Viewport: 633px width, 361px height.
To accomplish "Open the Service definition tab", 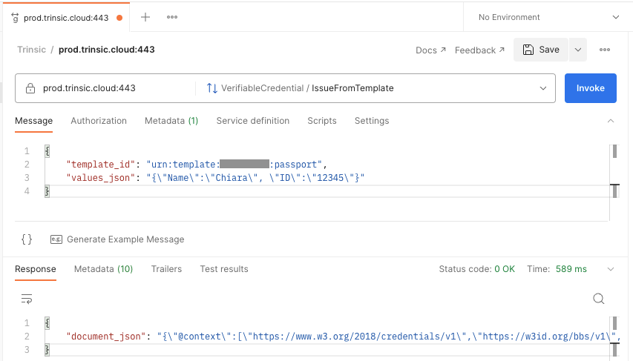I will (253, 121).
